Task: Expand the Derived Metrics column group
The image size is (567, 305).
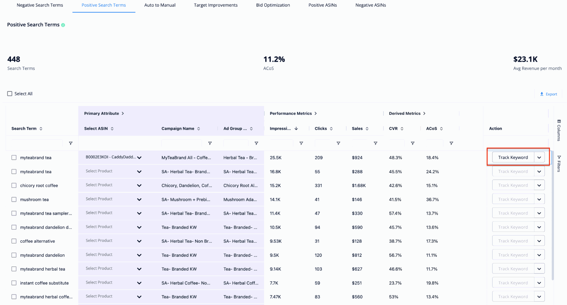Action: tap(424, 113)
